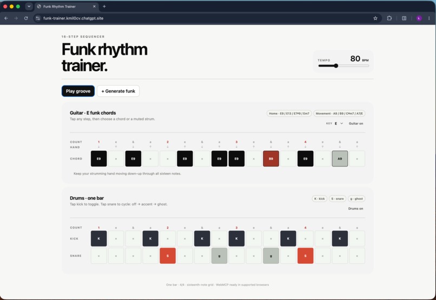
Task: Click the browser forward arrow
Action: (16, 18)
